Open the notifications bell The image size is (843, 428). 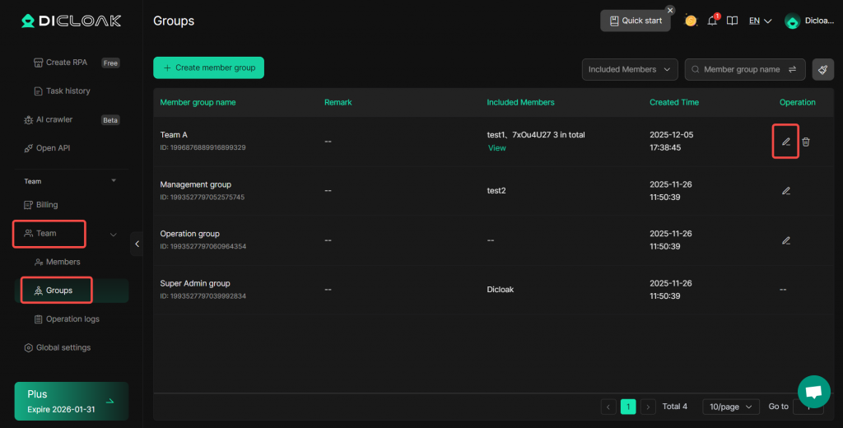coord(713,21)
